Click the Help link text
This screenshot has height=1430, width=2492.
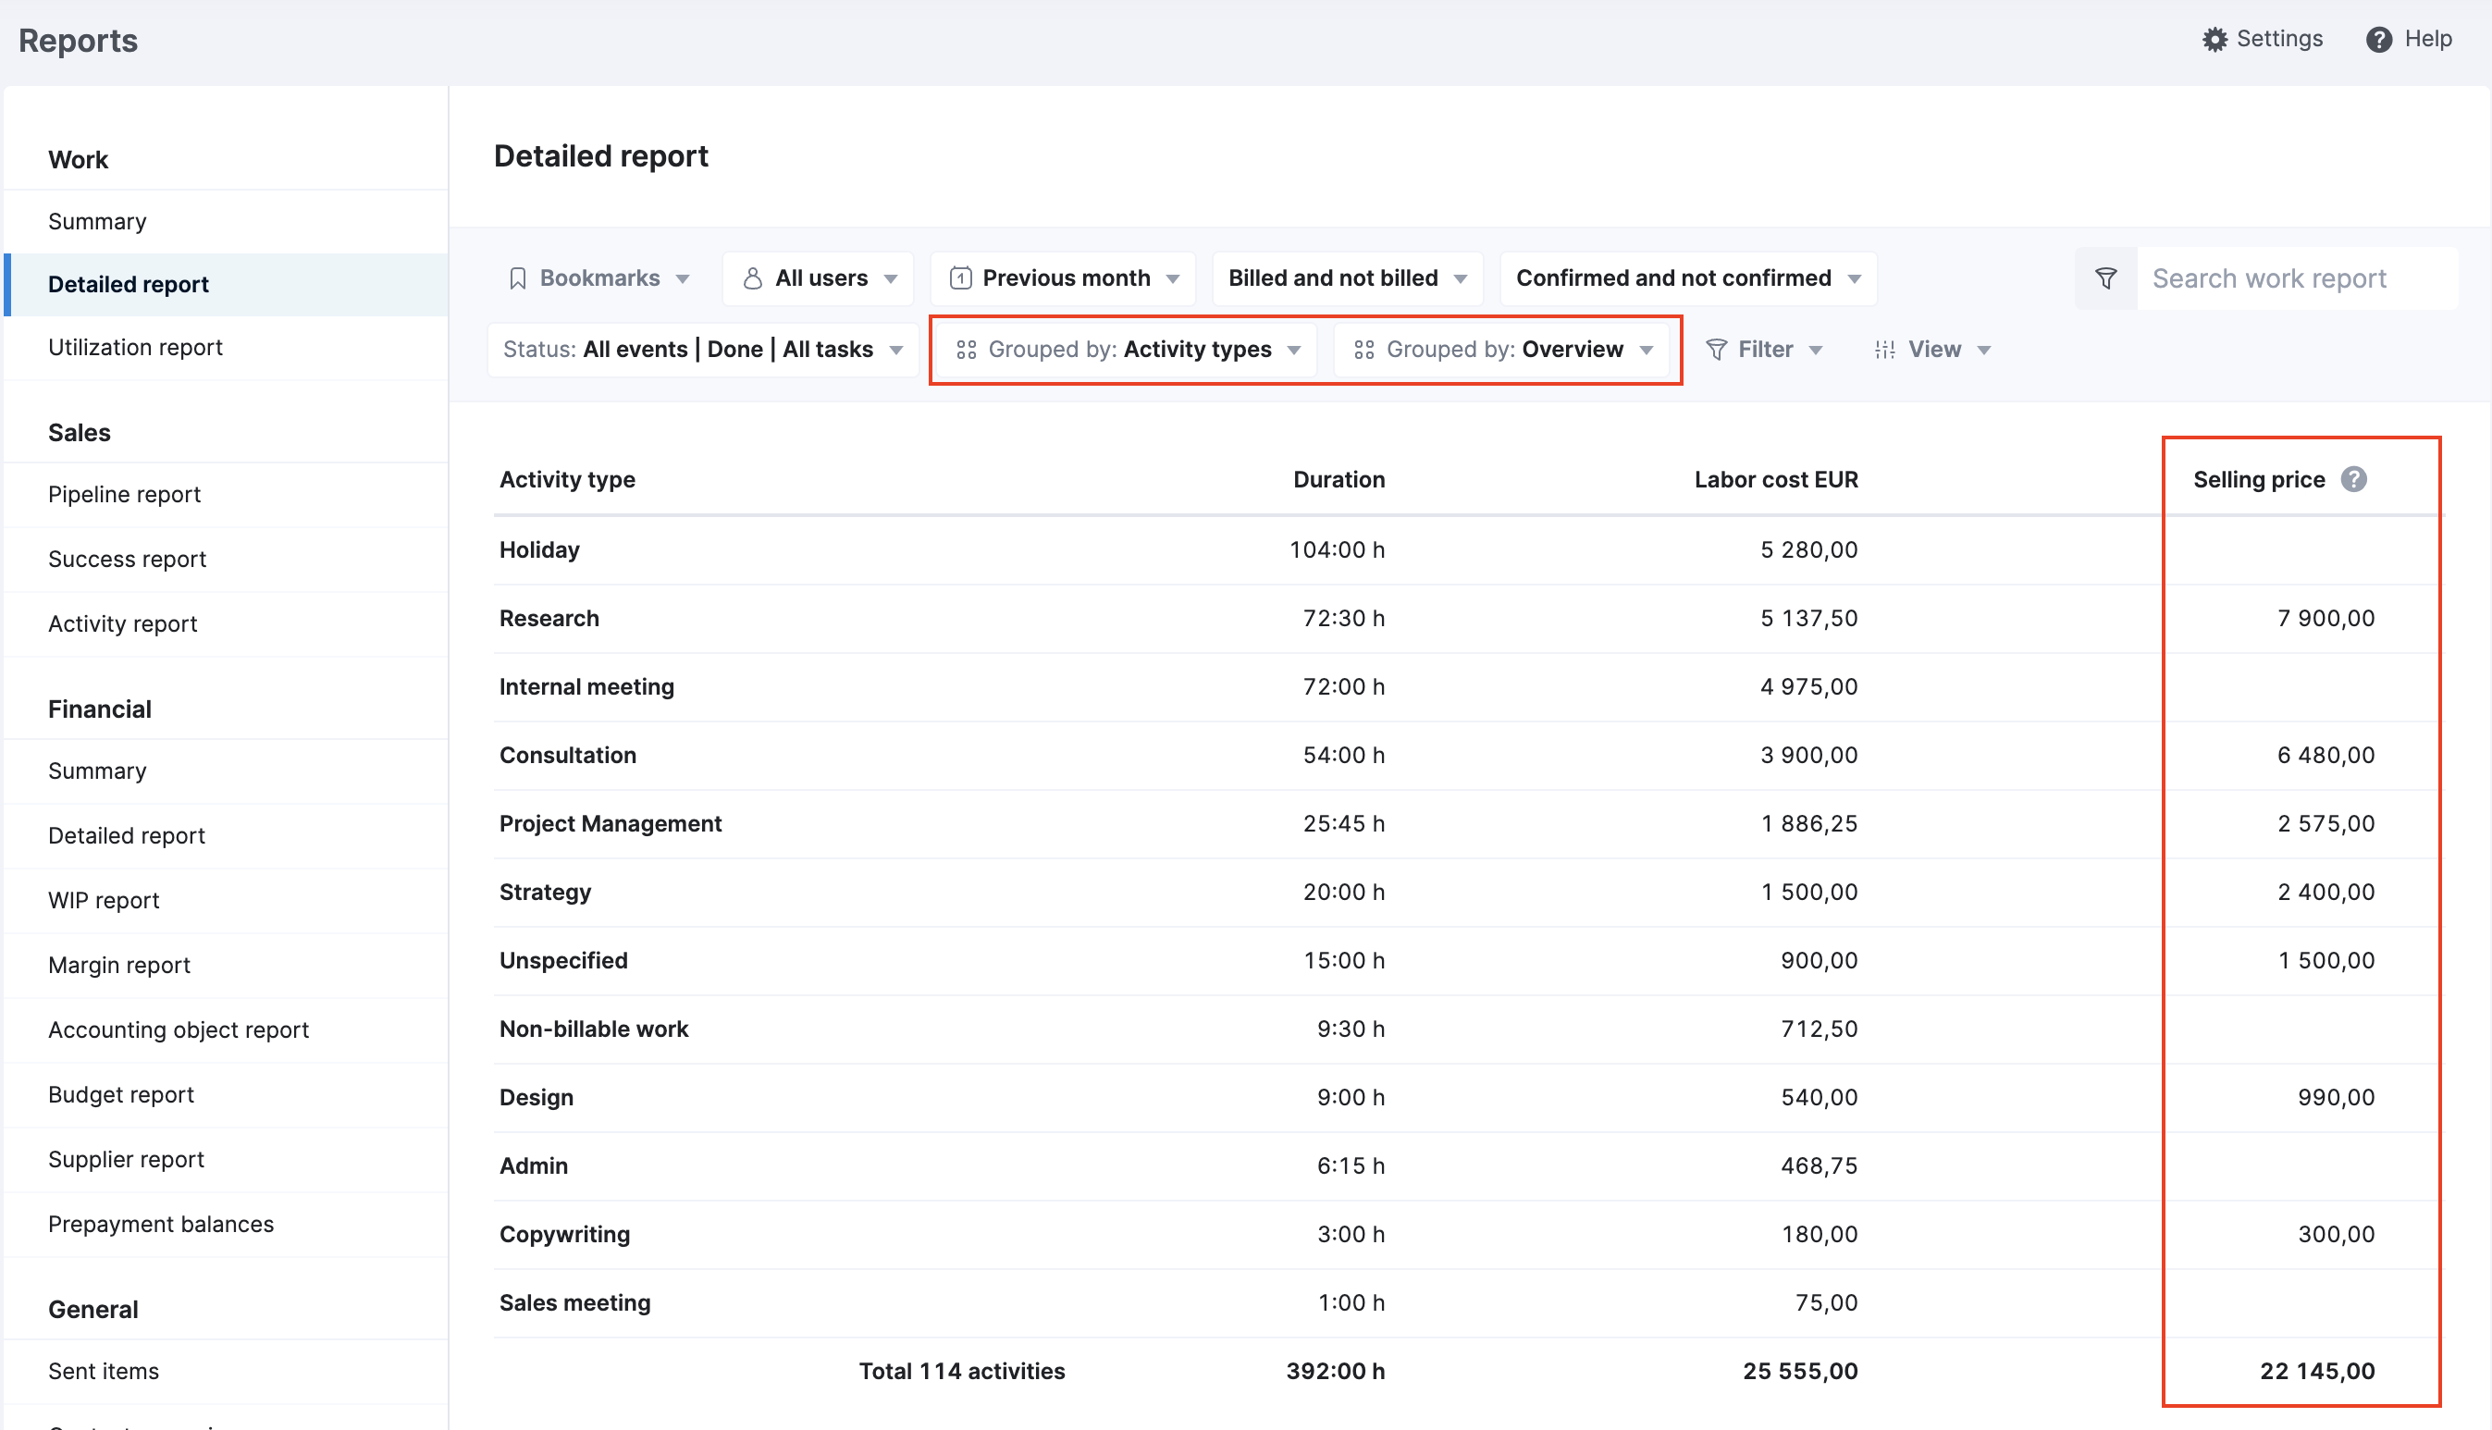2428,39
